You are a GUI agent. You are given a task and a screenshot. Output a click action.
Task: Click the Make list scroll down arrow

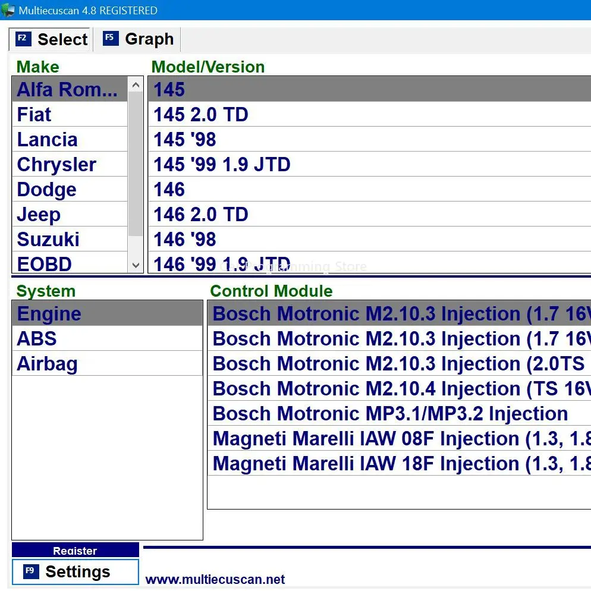(x=136, y=265)
